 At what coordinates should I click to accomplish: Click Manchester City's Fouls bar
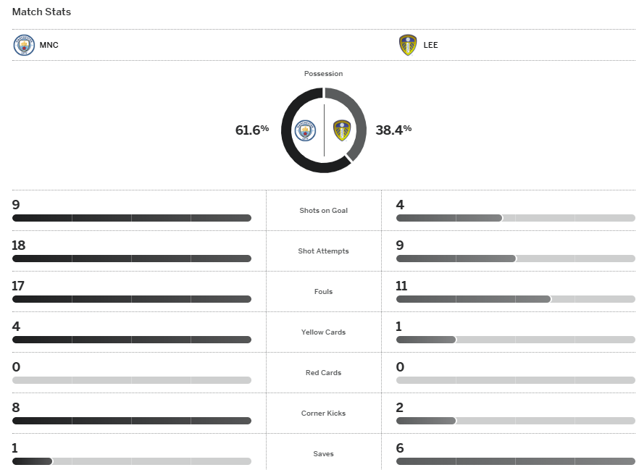coord(132,299)
